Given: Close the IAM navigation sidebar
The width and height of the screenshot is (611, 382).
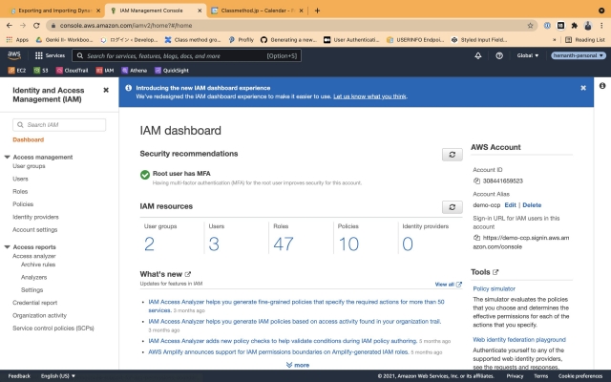Looking at the screenshot, I should click(106, 90).
